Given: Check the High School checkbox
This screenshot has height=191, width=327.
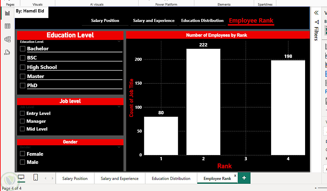Looking at the screenshot, I should click(23, 67).
